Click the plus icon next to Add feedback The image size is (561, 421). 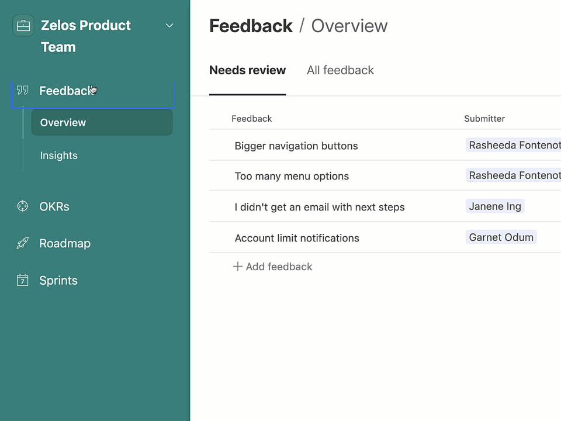pos(237,266)
